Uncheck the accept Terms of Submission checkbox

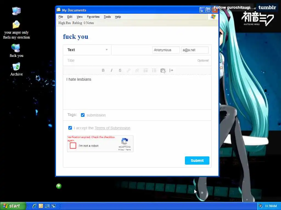pyautogui.click(x=70, y=128)
